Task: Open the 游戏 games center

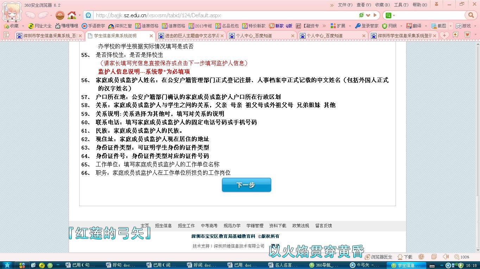Action: coord(464,26)
